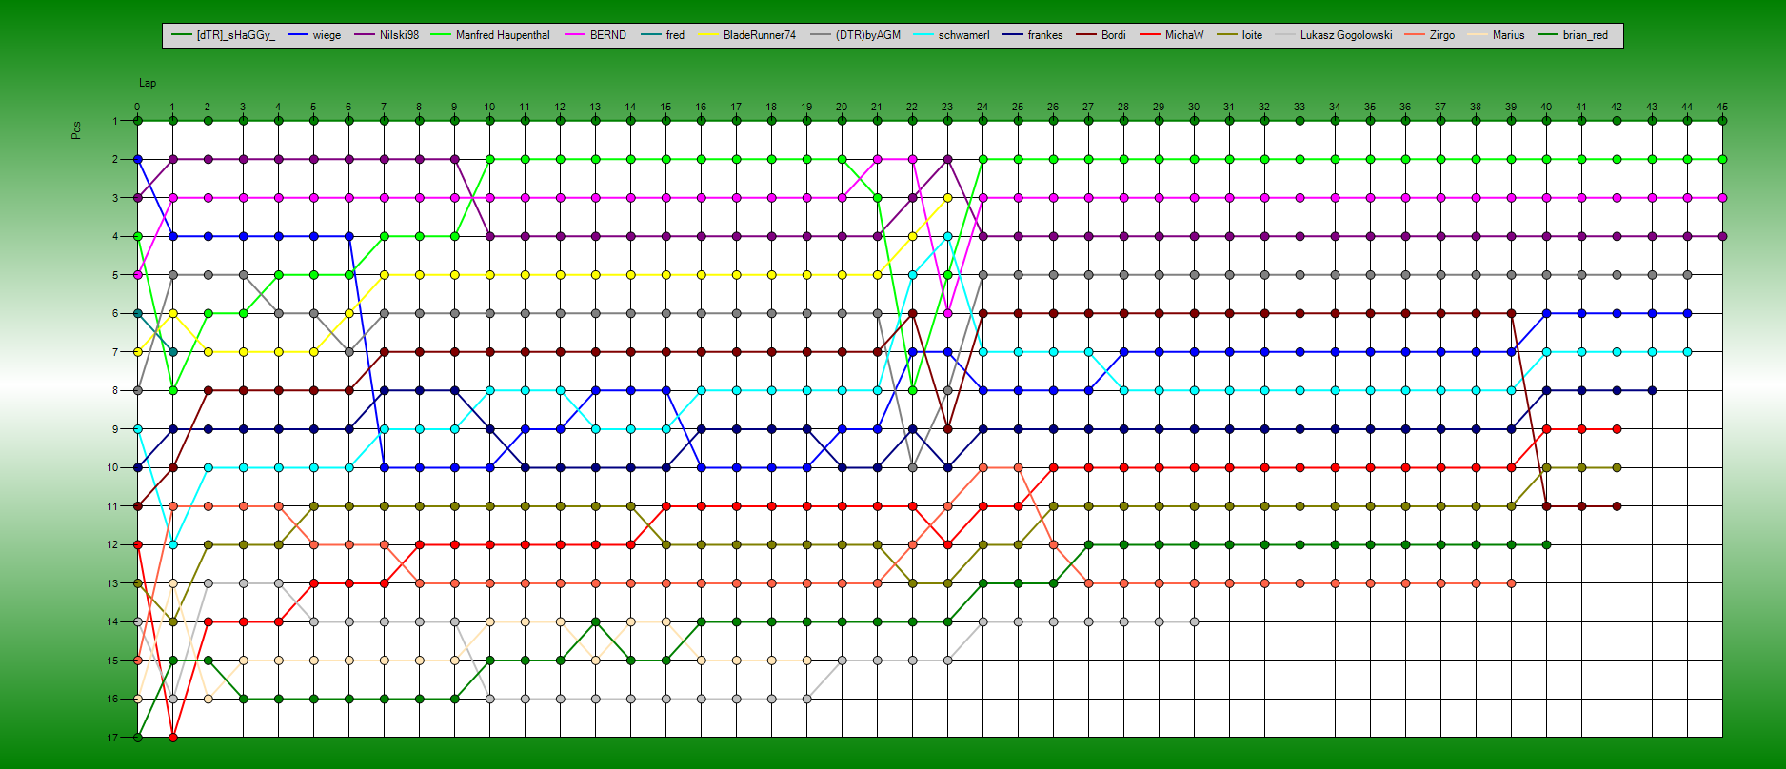Select the frankes legend entry
Screen dimensions: 1786x769
pos(1033,35)
